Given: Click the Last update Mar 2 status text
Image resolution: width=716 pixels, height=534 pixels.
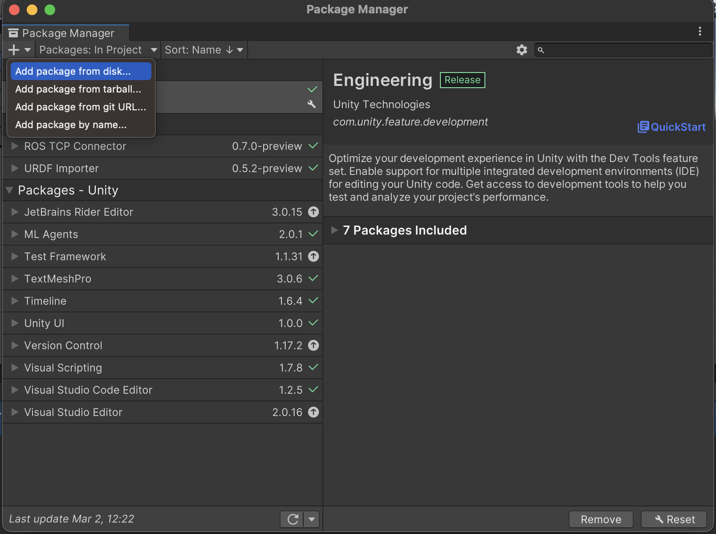Looking at the screenshot, I should (72, 519).
